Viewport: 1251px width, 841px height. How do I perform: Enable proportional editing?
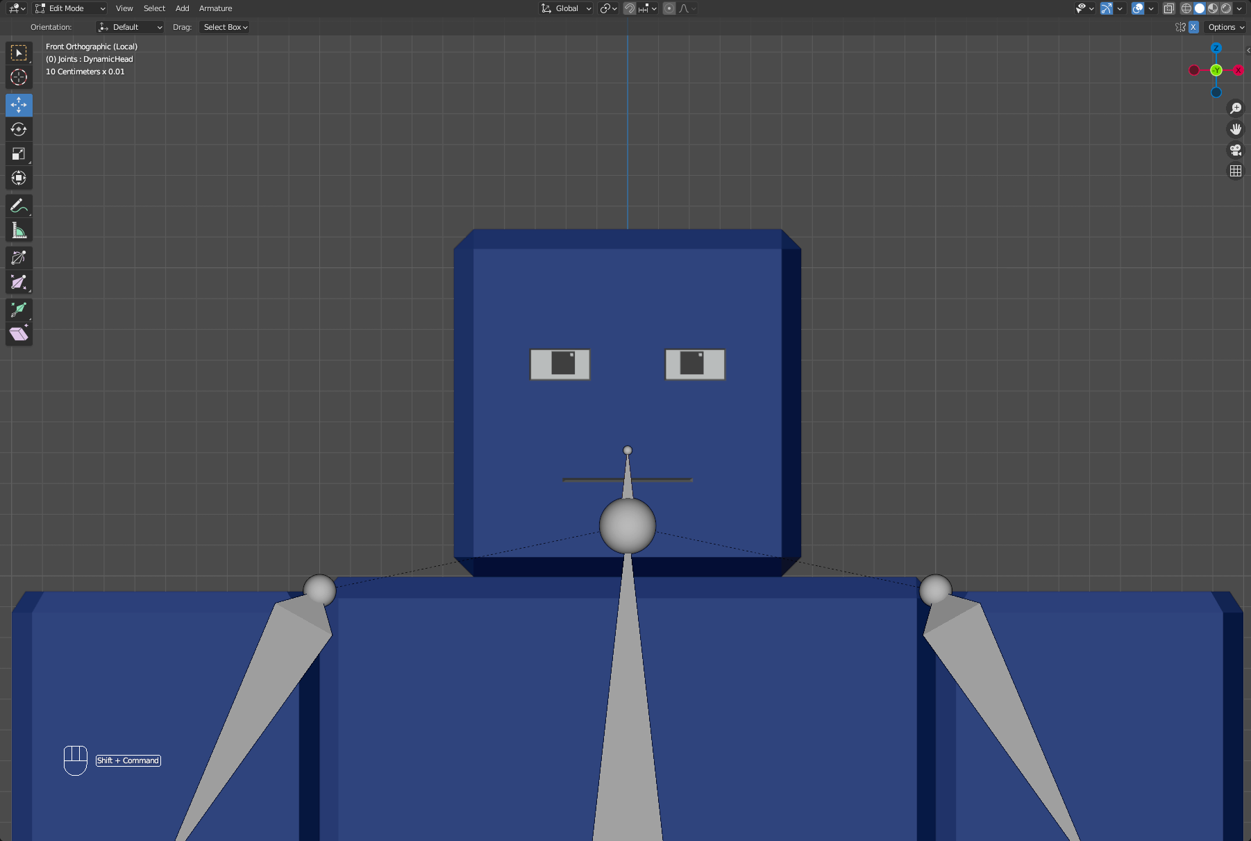click(x=669, y=8)
